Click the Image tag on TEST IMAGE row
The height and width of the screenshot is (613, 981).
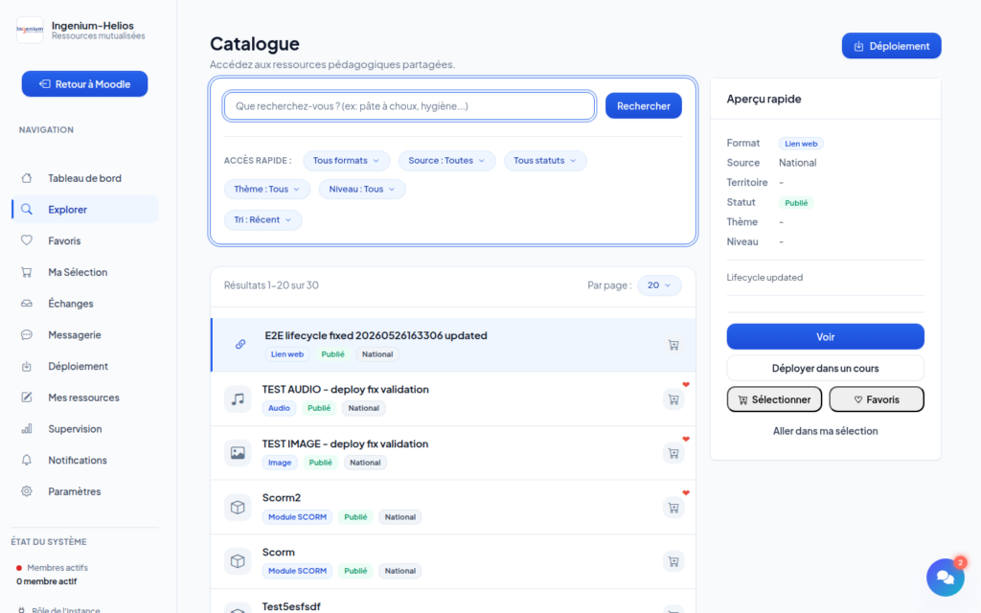pos(280,463)
